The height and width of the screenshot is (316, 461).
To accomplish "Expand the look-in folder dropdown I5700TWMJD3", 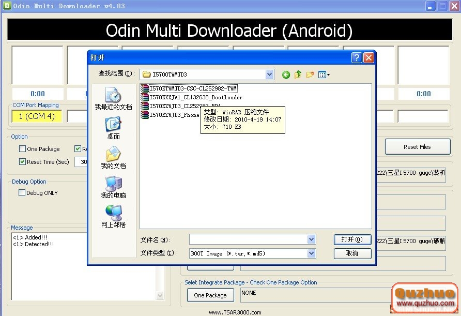I will point(270,74).
